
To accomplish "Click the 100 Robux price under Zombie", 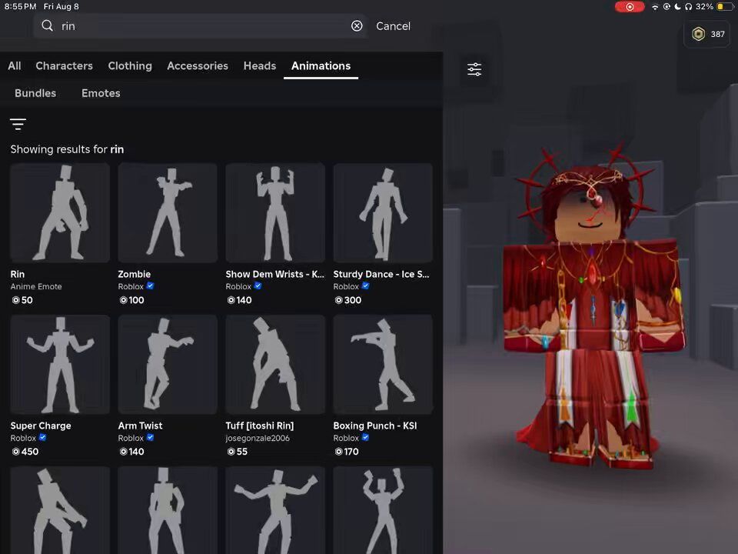I will 131,300.
